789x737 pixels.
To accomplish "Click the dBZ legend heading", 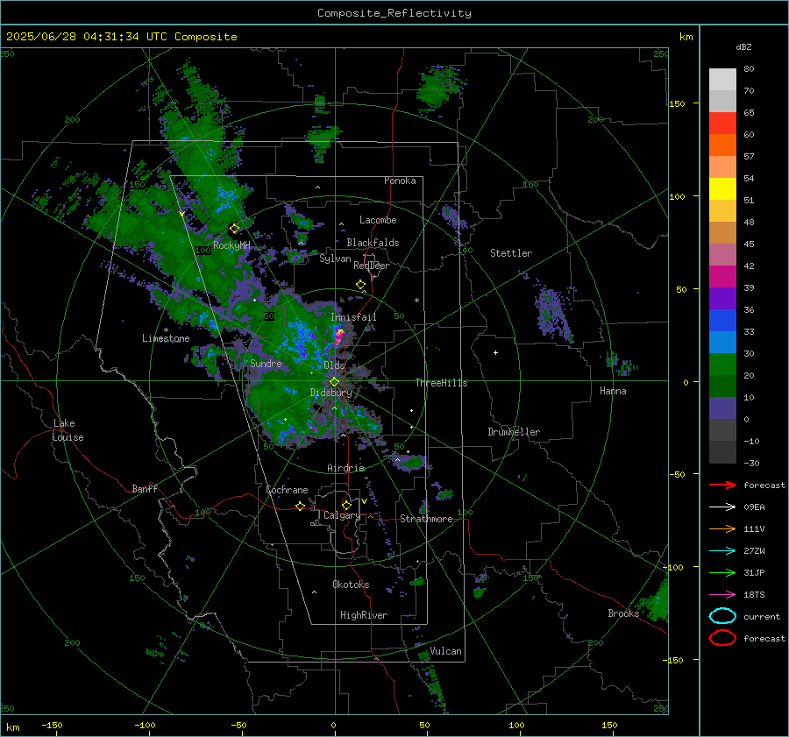I will [x=743, y=46].
